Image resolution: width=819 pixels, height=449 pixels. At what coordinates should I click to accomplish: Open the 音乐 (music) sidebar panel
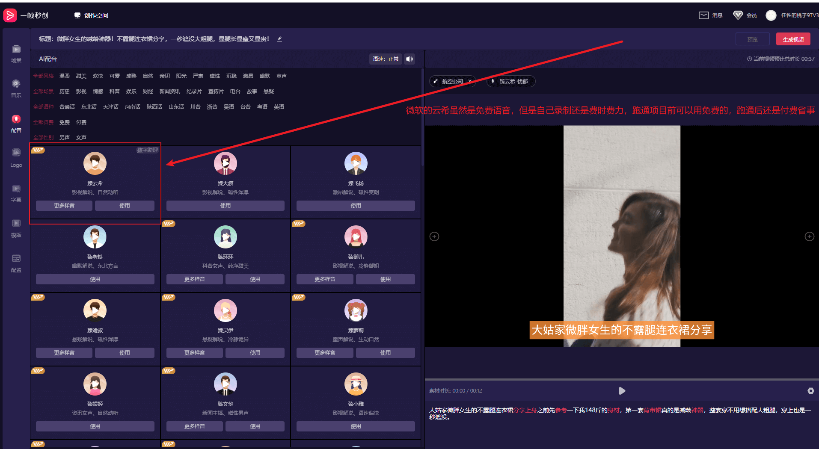point(16,89)
